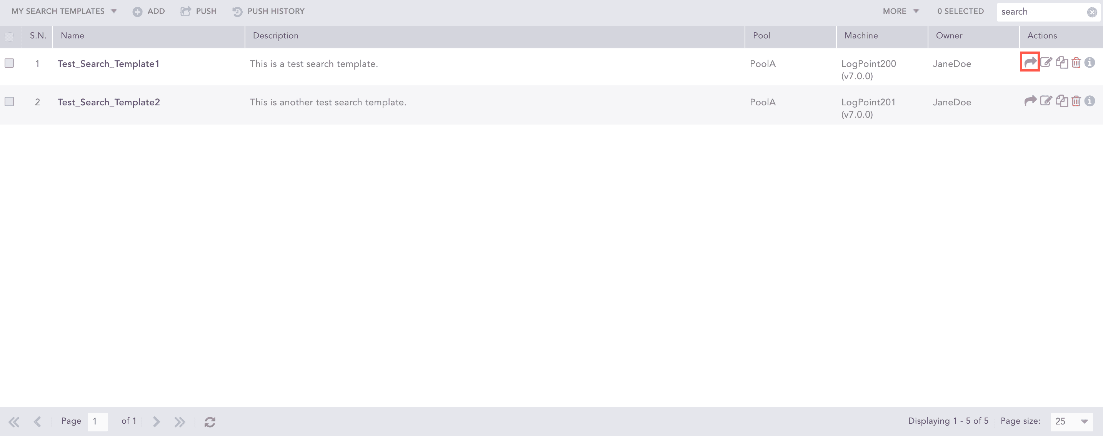Check the box for Test_Search_Template1
This screenshot has width=1103, height=436.
coord(9,63)
